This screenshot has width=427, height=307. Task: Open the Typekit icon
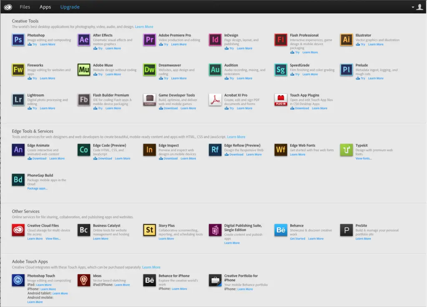(346, 150)
